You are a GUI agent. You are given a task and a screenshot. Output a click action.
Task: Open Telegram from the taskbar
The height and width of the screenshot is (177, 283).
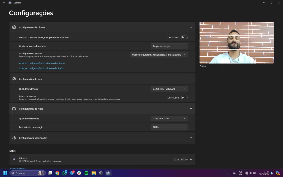(x=72, y=173)
